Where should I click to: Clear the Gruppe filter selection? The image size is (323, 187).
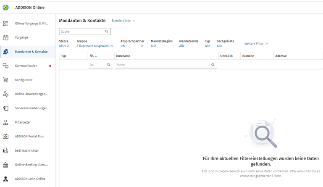pos(112,46)
